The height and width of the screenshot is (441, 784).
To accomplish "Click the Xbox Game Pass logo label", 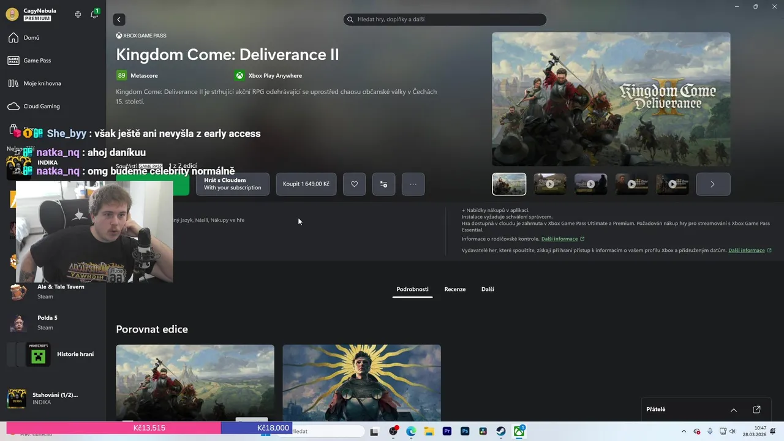I will click(x=141, y=36).
